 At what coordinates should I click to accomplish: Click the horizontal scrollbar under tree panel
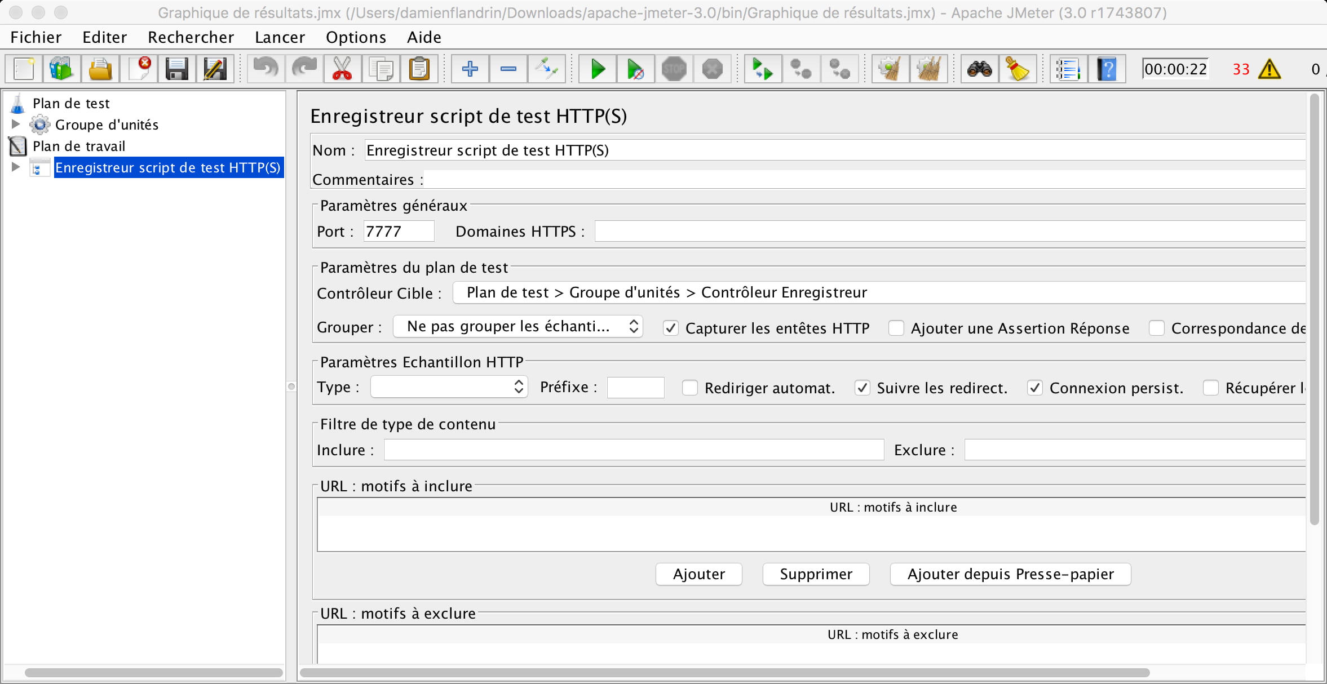153,672
